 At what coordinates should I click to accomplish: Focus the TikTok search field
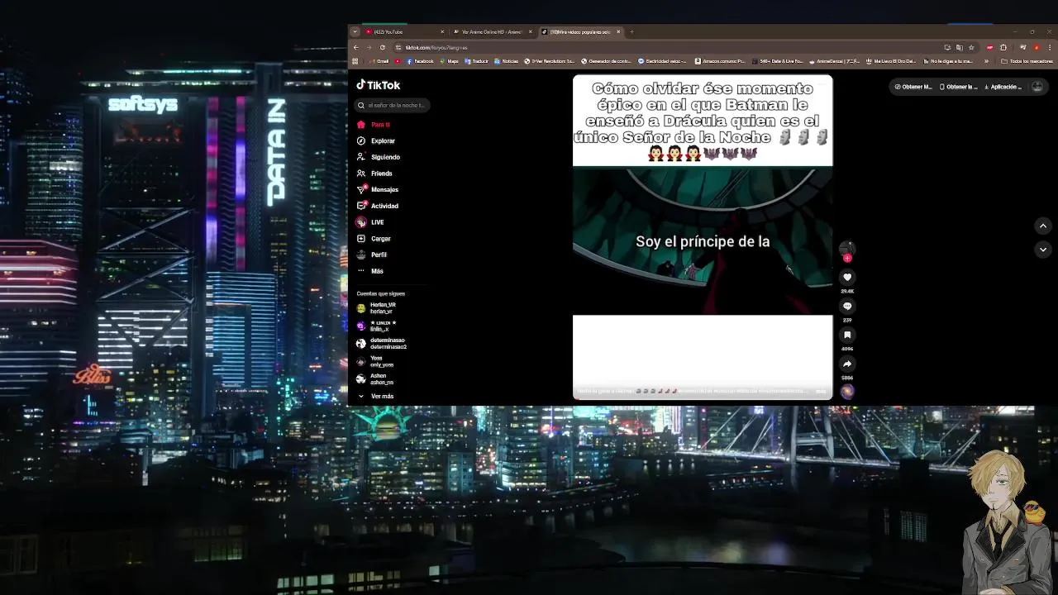pyautogui.click(x=391, y=105)
